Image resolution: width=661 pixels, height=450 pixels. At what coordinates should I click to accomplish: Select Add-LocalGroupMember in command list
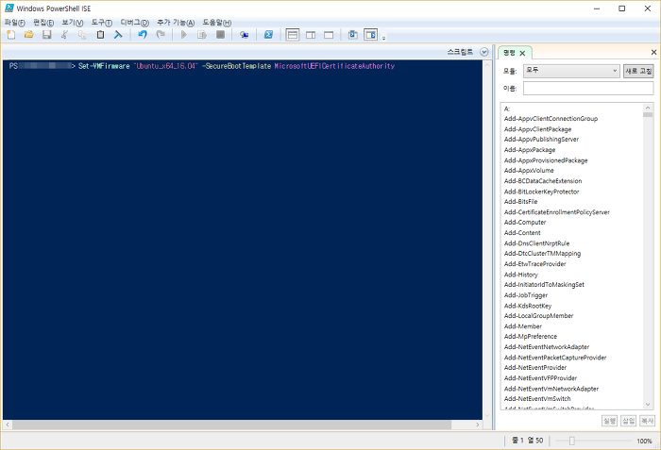(x=538, y=316)
